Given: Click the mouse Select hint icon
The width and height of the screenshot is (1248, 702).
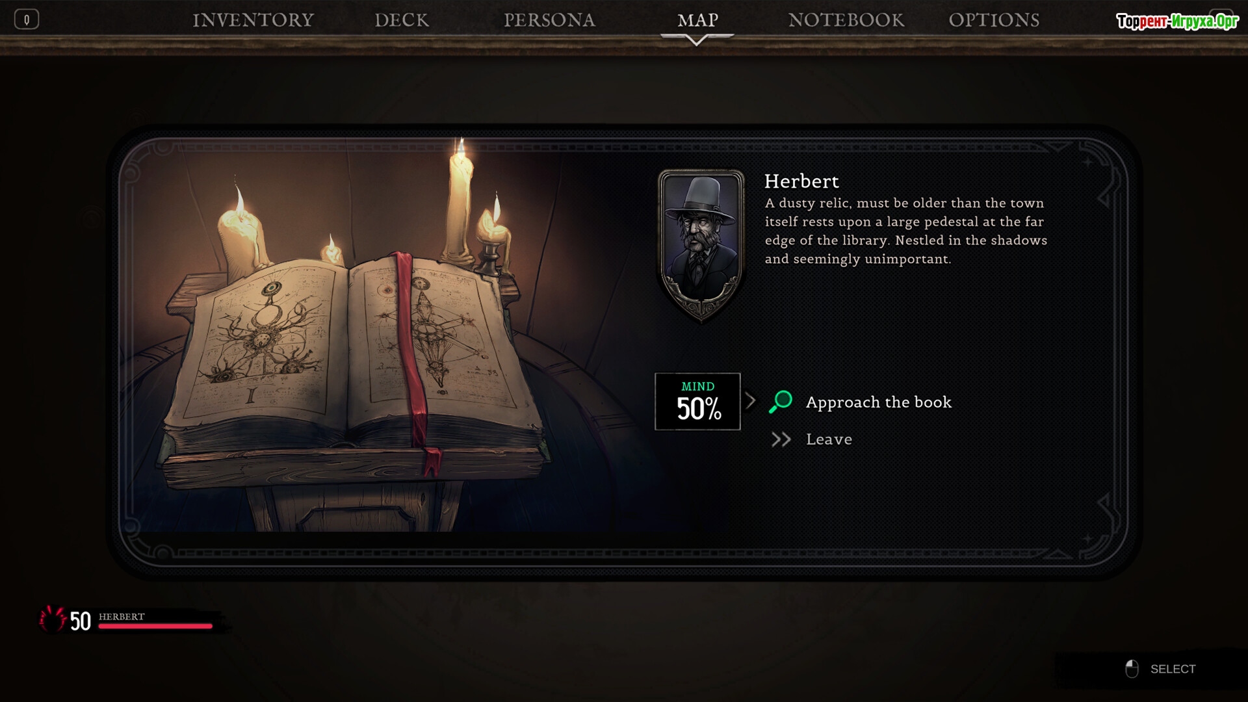Looking at the screenshot, I should [x=1132, y=669].
